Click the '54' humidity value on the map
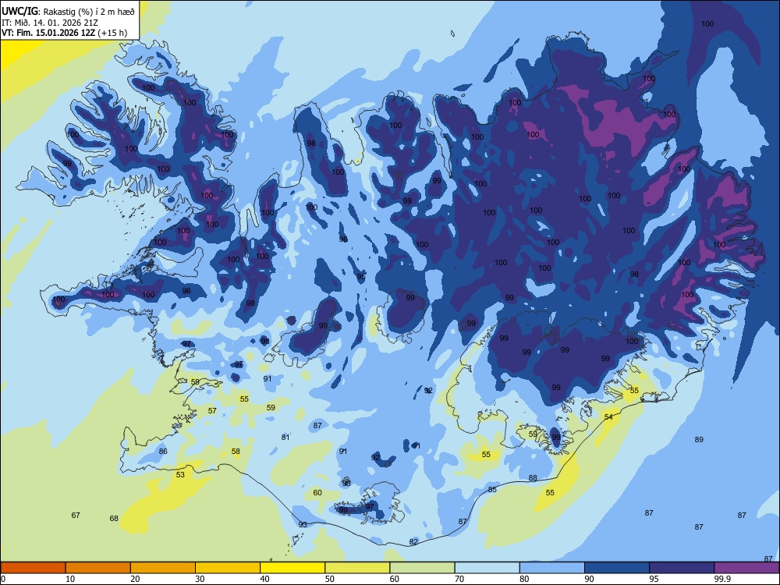780x585 pixels. click(x=608, y=417)
